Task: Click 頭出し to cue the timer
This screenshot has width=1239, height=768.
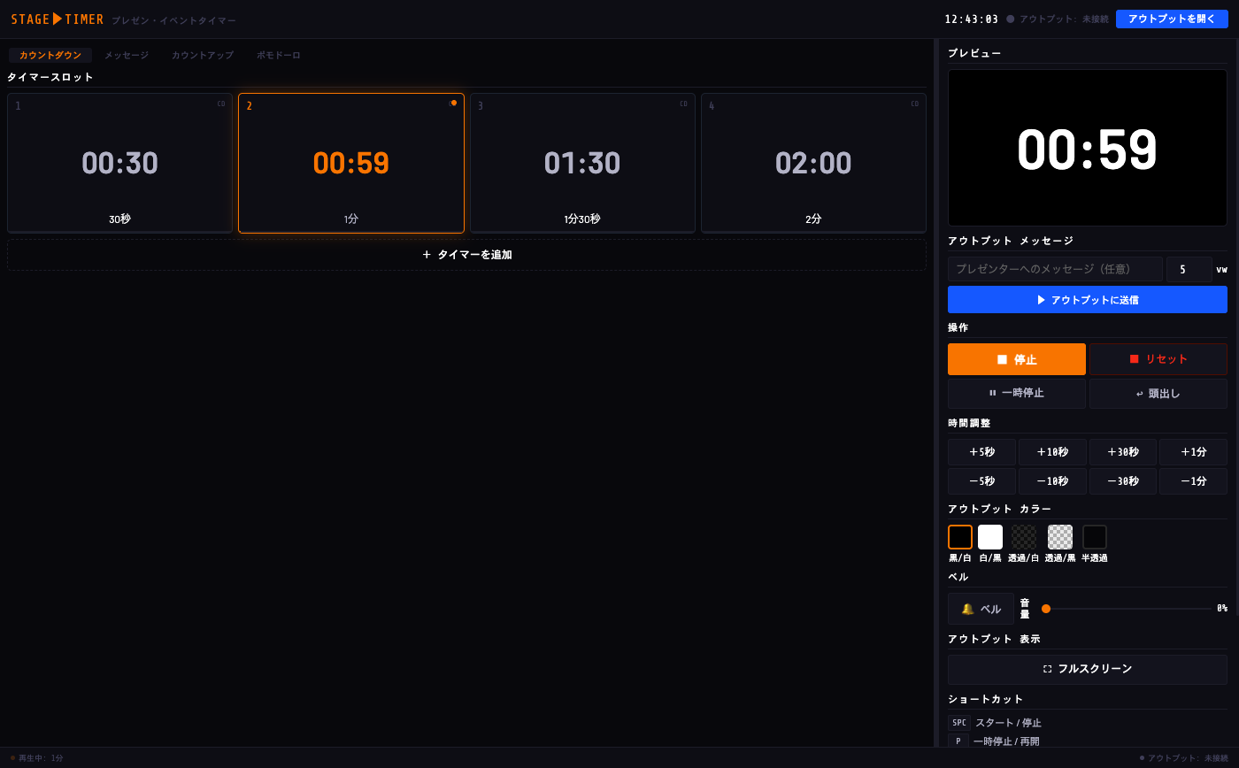Action: [1158, 393]
